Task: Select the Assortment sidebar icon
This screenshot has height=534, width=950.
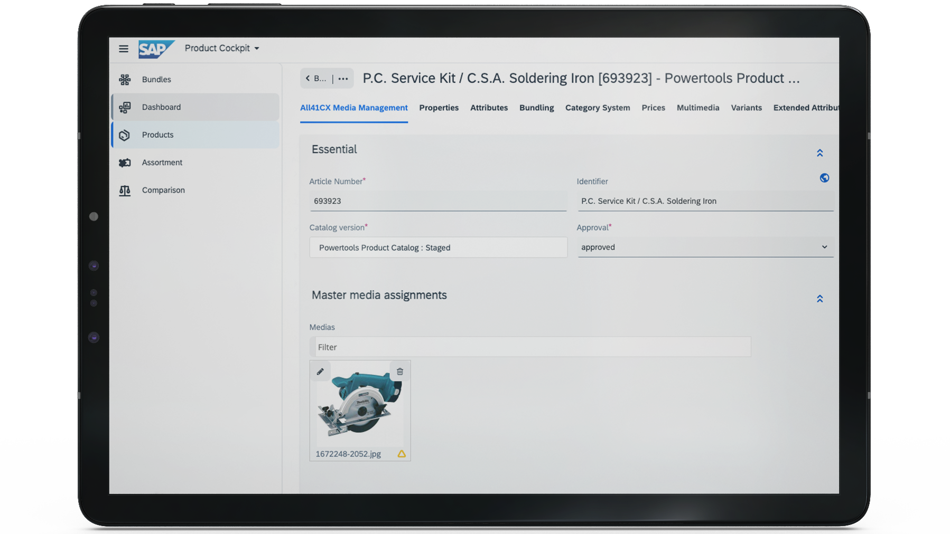Action: point(125,163)
